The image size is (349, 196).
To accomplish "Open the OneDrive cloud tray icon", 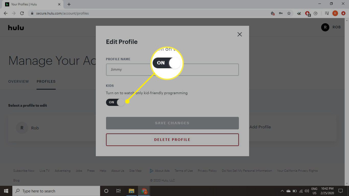I will (288, 191).
